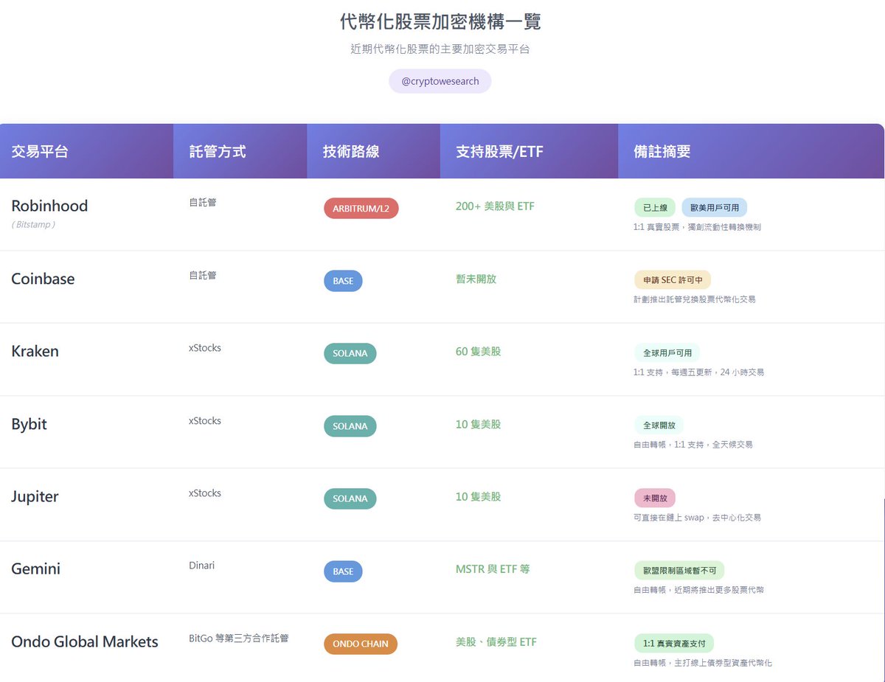Click the SOLANA badge in Bybit row
This screenshot has width=885, height=682.
350,426
